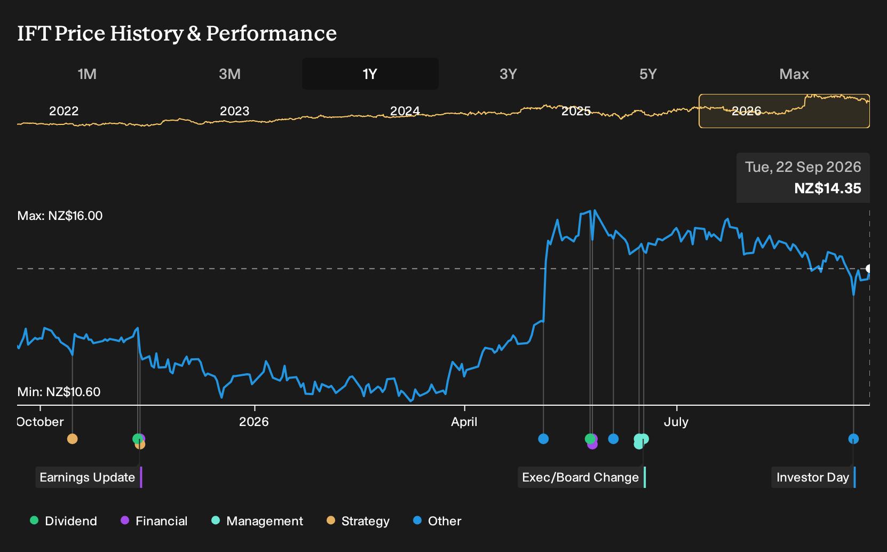Select the blue Other marker at the May price jump
887x552 pixels.
tap(543, 439)
